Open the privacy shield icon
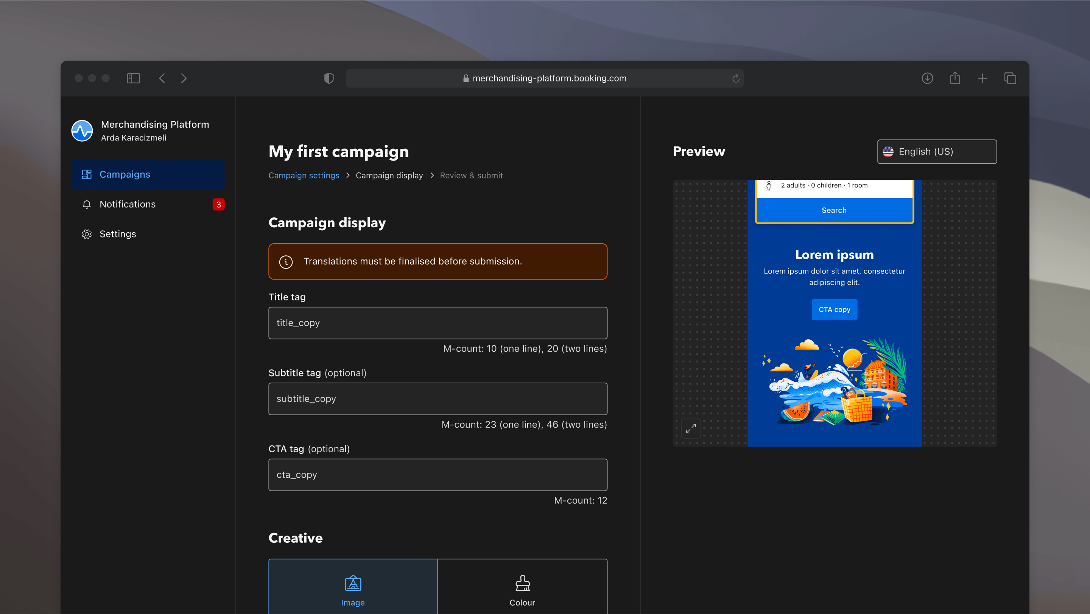The width and height of the screenshot is (1090, 614). [x=329, y=78]
